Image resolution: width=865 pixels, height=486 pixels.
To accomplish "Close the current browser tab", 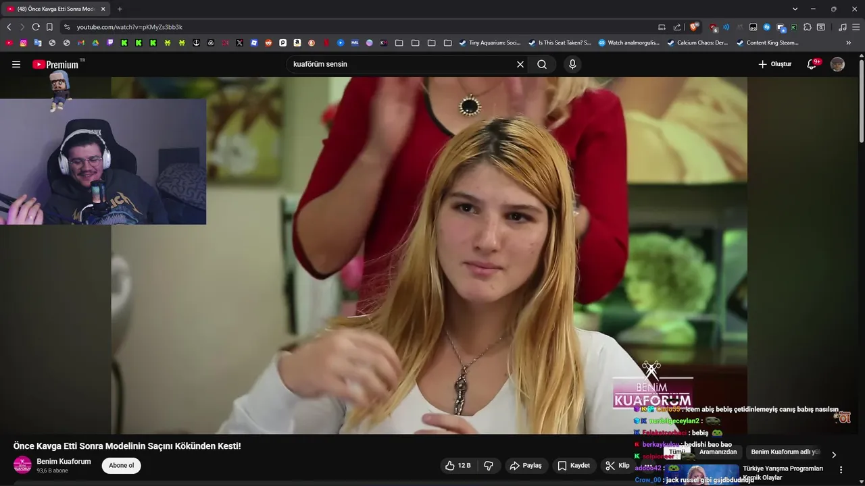I will point(103,9).
